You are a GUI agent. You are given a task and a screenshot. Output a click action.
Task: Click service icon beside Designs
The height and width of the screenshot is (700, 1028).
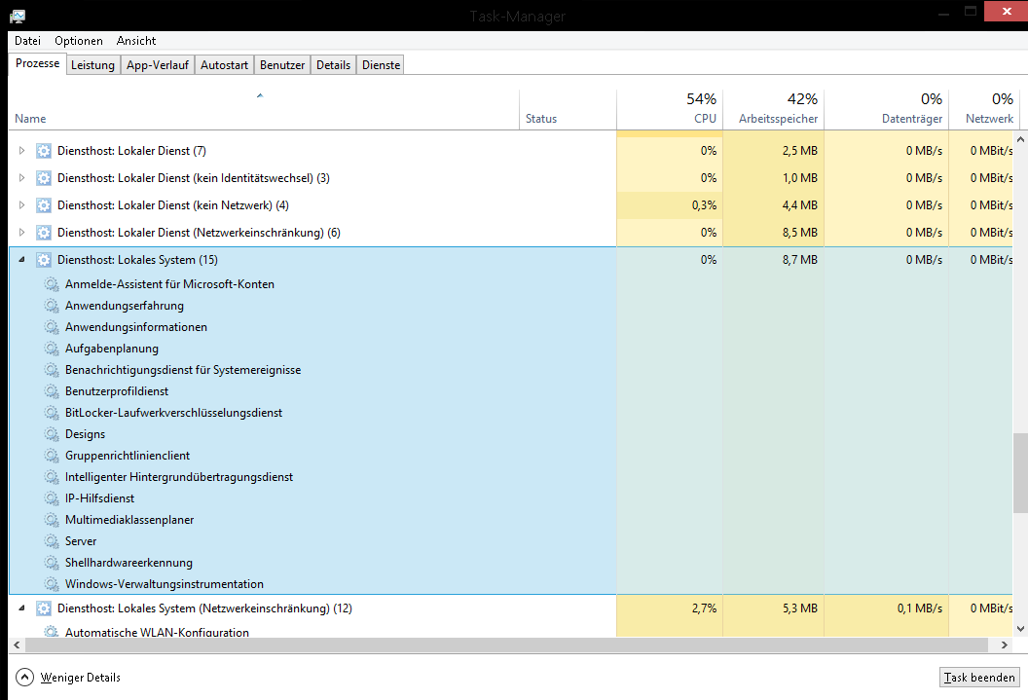pos(52,434)
